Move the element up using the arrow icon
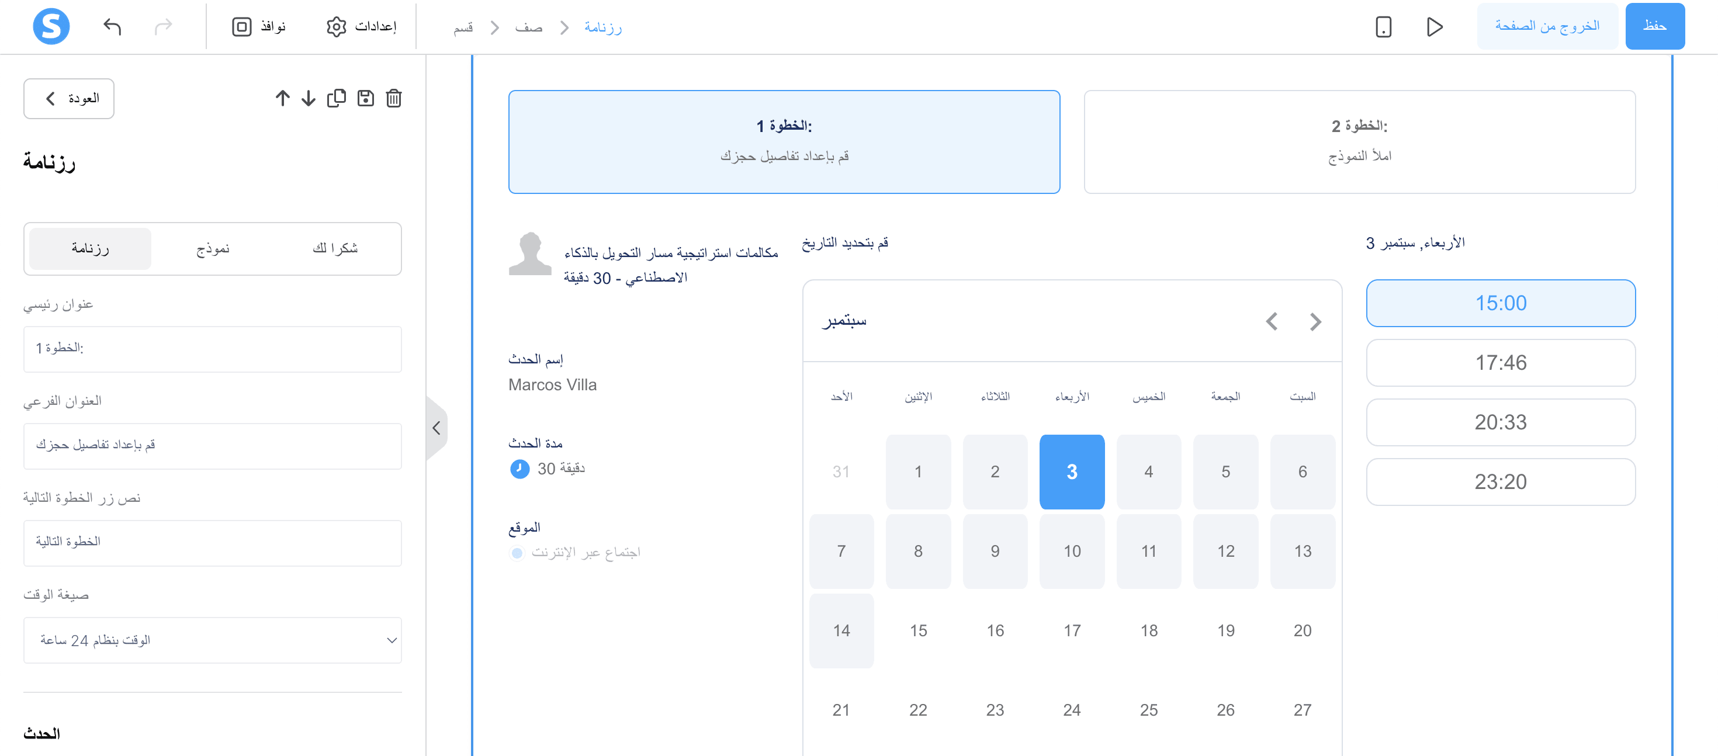 (x=282, y=98)
